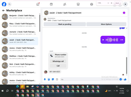Click the phone handset icon
Image resolution: width=131 pixels, height=97 pixels.
coord(52,56)
